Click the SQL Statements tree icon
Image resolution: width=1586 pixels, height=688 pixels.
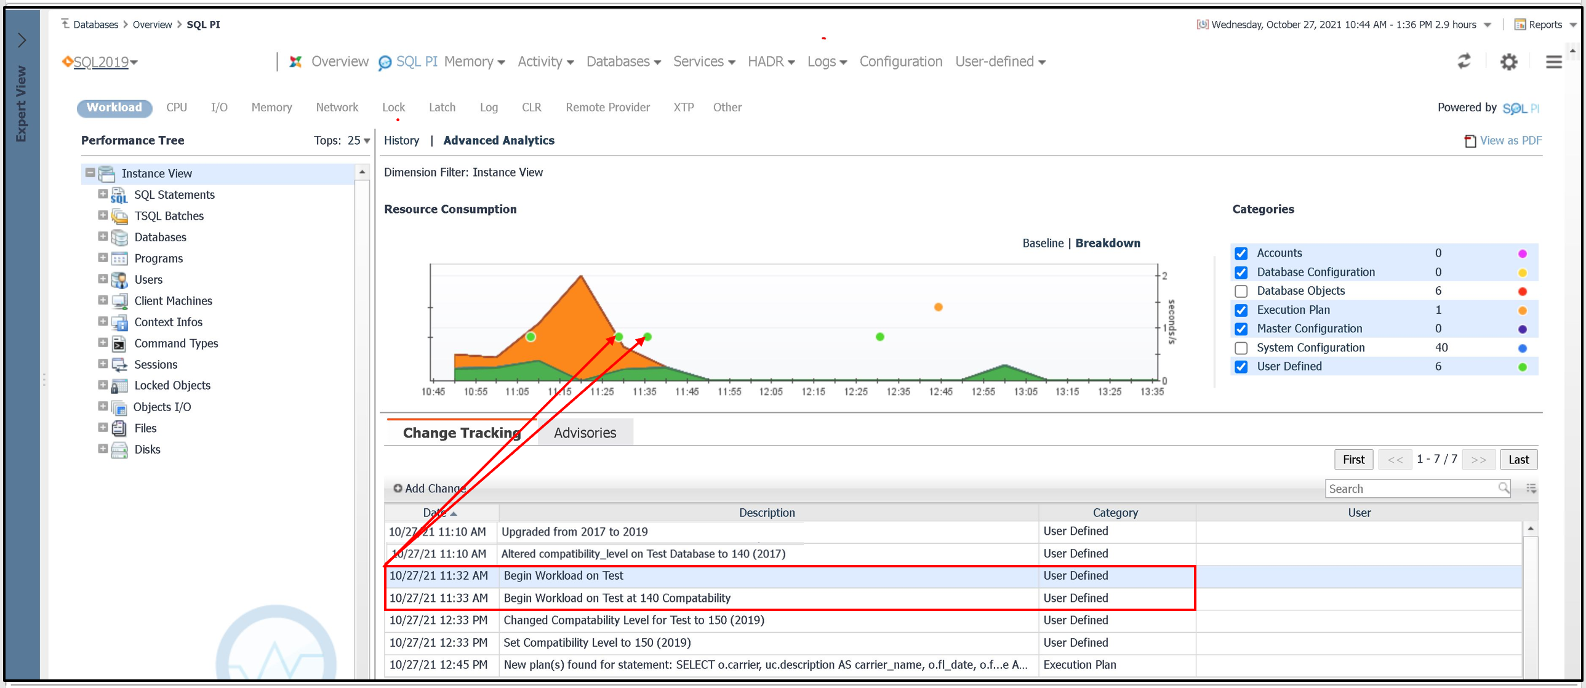119,195
